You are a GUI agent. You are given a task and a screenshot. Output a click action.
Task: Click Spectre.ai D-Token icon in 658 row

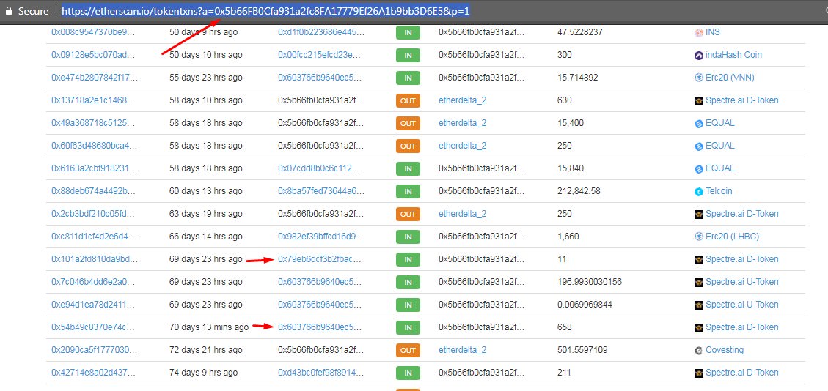pos(699,327)
